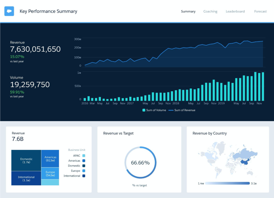Click the International legend swatch
Viewport: 274px width, 198px height.
tap(84, 176)
